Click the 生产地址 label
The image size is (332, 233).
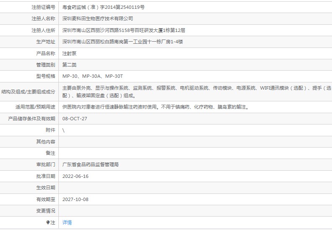point(46,42)
